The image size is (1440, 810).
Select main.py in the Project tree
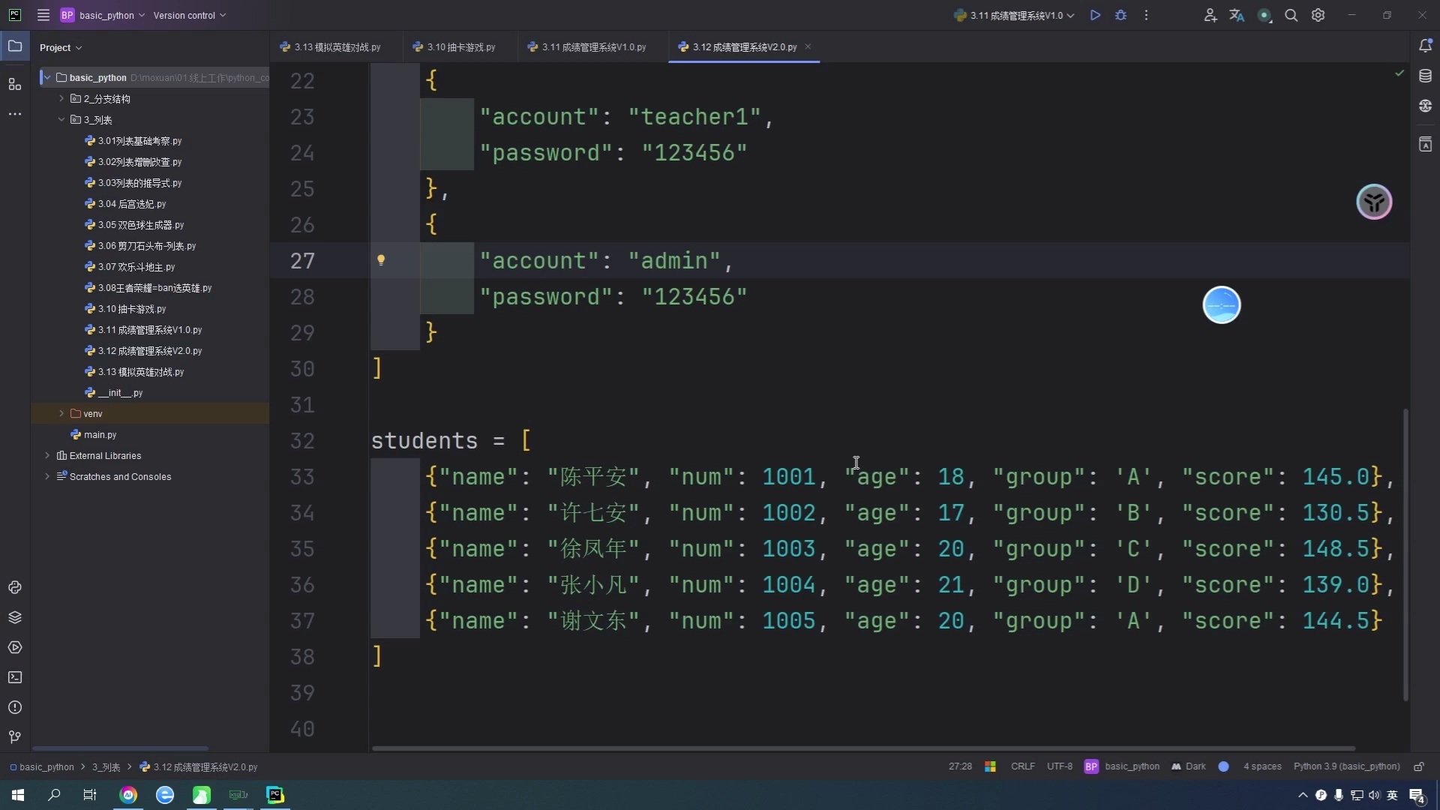click(x=100, y=434)
